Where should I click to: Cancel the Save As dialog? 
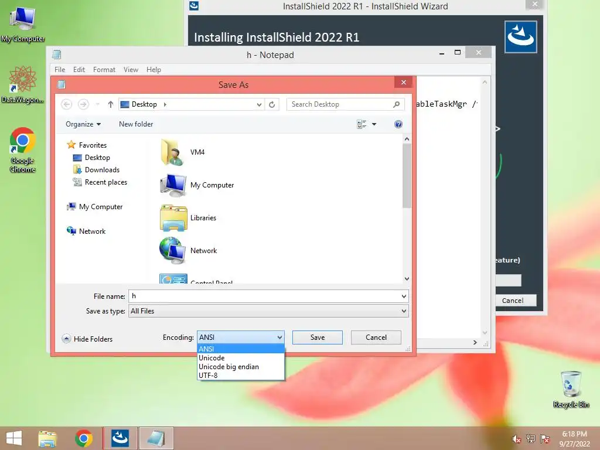(x=376, y=337)
